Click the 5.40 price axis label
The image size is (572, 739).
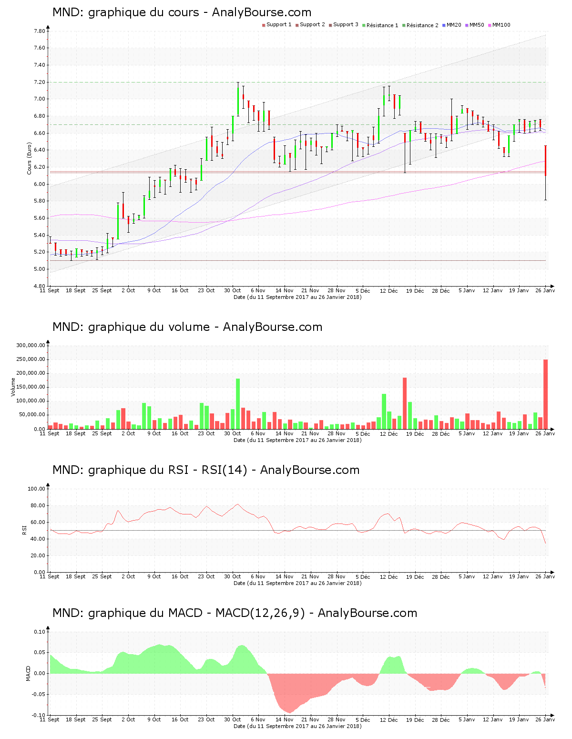coord(40,235)
